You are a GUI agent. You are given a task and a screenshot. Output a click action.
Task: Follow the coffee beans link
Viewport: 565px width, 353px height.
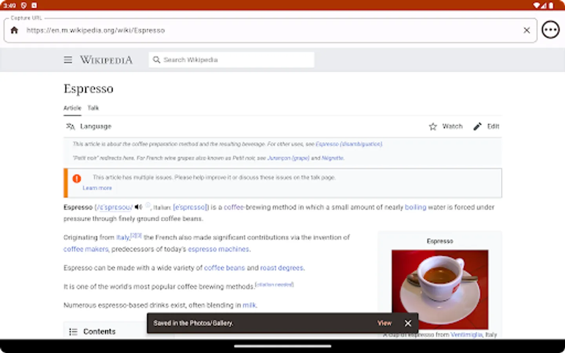[x=224, y=268]
